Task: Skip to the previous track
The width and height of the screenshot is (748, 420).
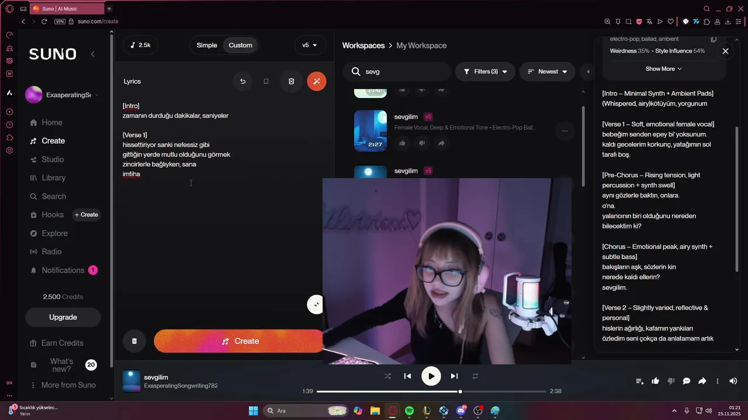Action: (x=407, y=376)
